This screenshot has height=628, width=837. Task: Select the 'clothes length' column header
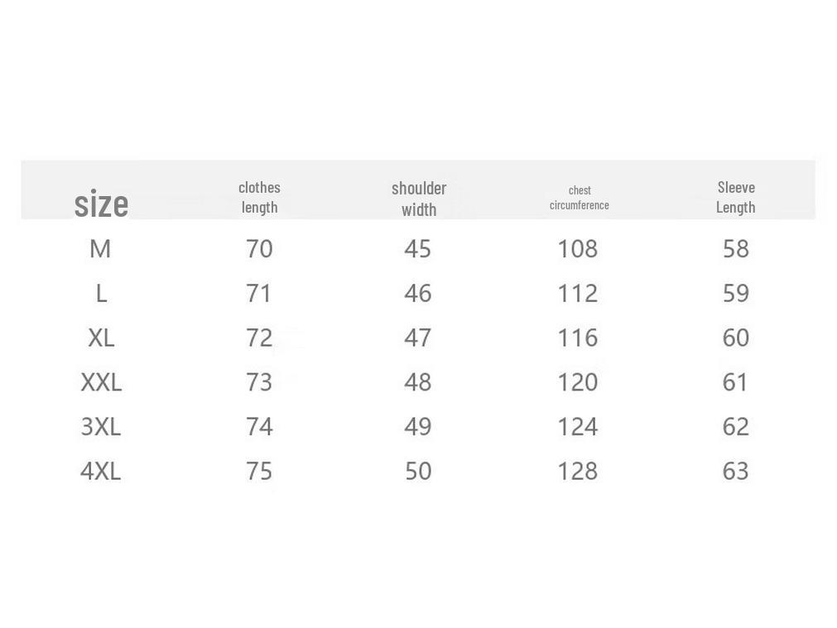coord(259,197)
